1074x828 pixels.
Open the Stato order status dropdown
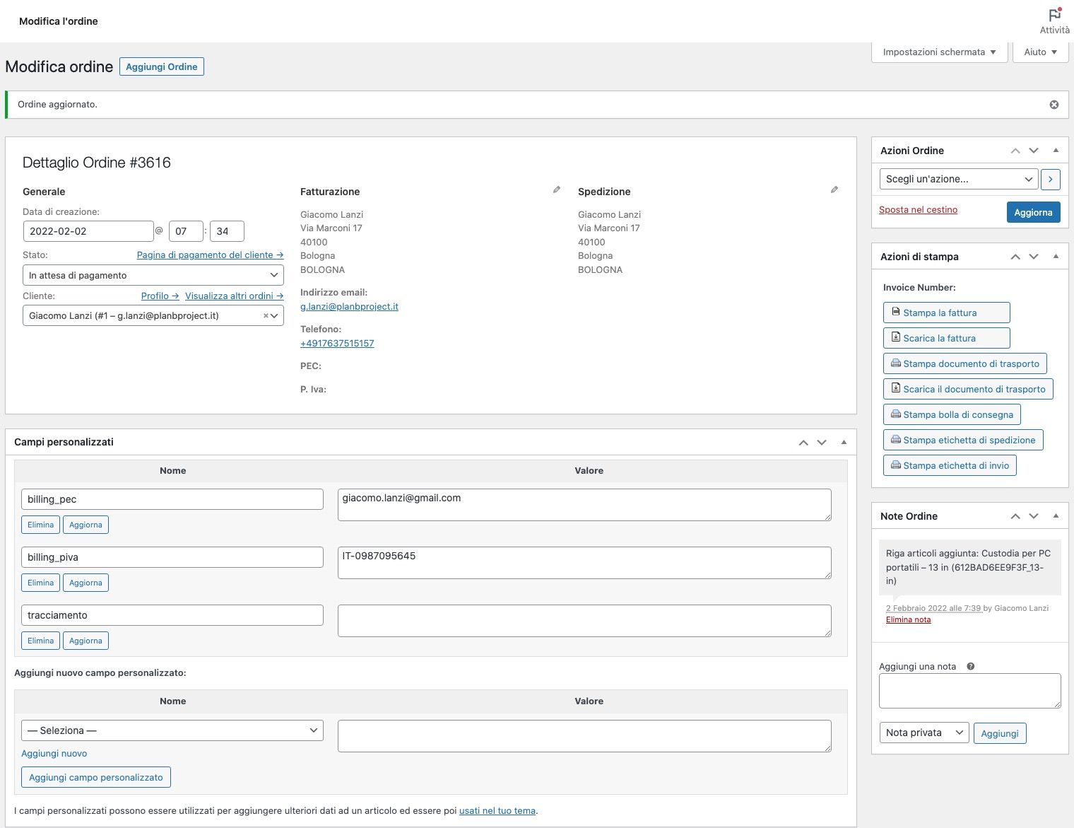(x=153, y=275)
